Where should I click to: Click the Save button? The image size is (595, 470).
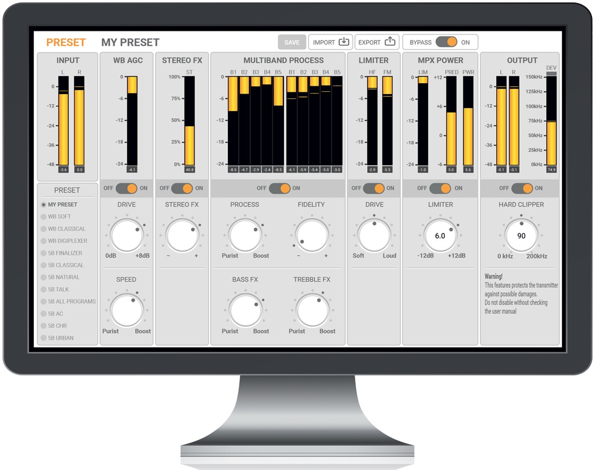292,42
